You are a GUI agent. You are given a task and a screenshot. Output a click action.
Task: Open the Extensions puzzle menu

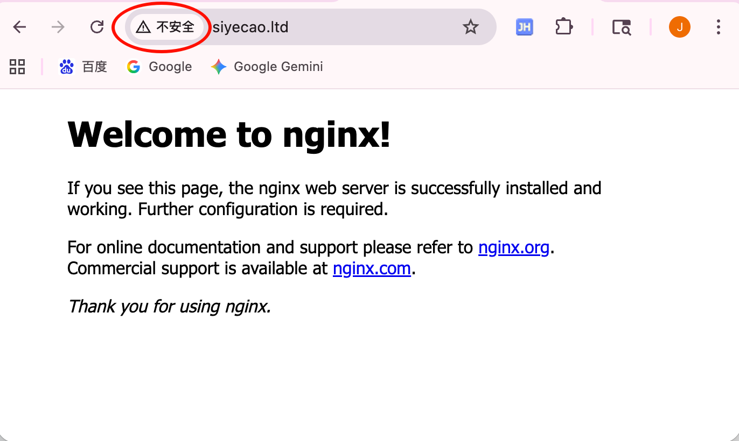click(563, 27)
